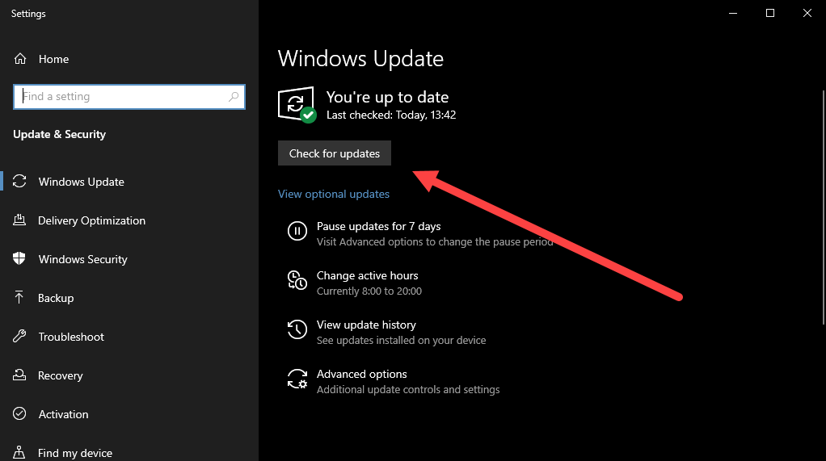
Task: Click 'You're up to date' text
Action: [x=387, y=97]
